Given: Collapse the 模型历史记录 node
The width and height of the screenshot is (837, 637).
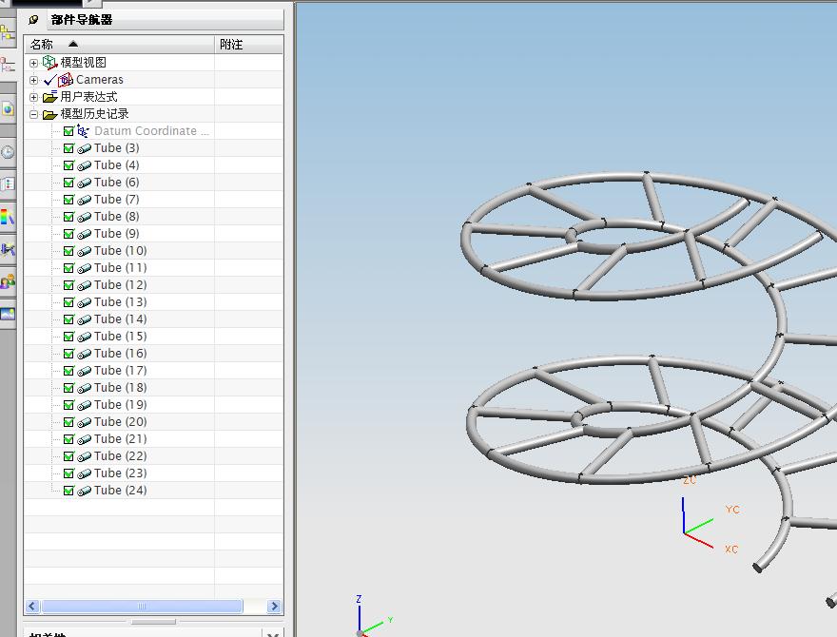Looking at the screenshot, I should [33, 114].
